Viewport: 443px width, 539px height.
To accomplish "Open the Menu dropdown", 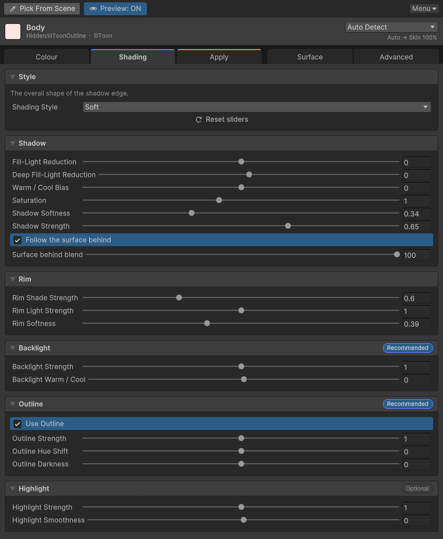I will point(424,9).
